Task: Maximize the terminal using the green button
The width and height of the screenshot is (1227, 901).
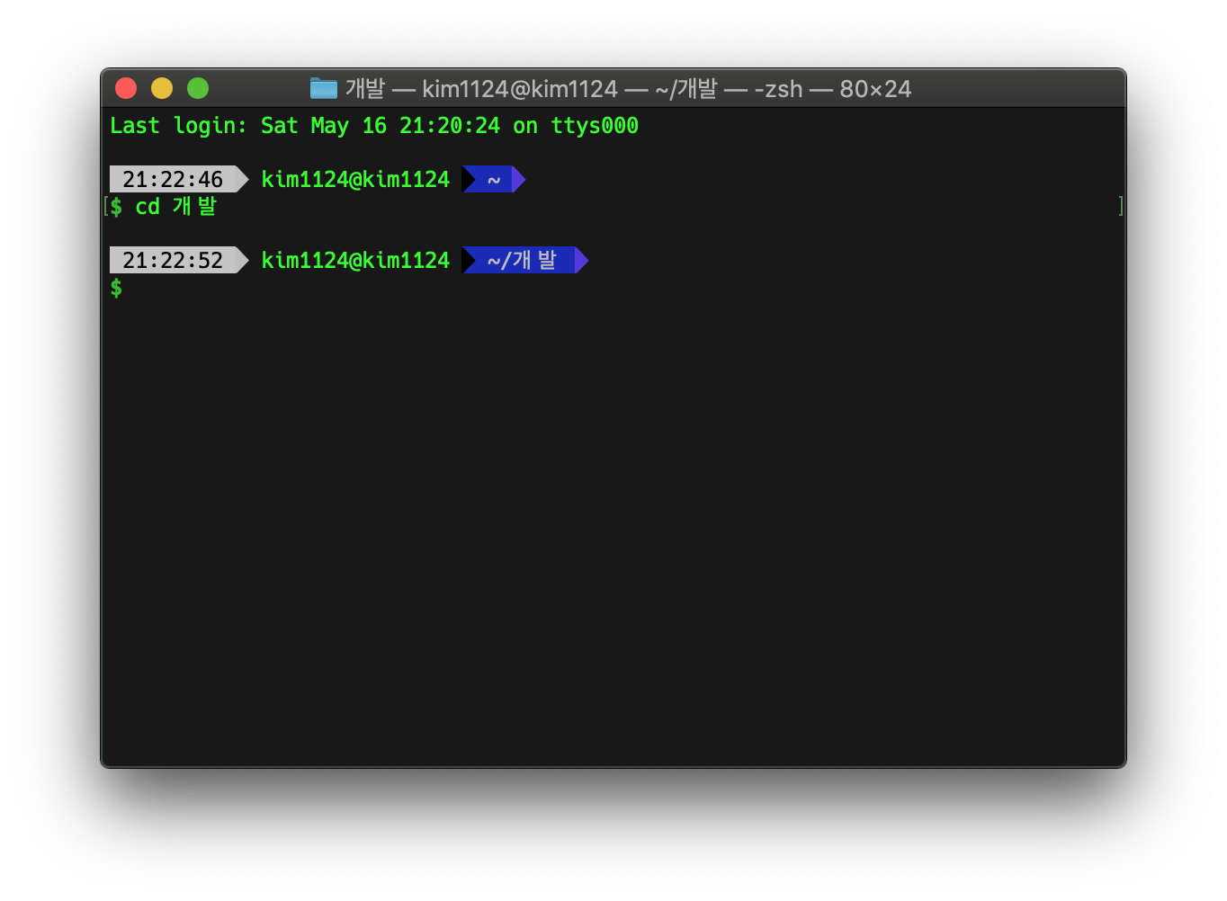Action: 198,88
